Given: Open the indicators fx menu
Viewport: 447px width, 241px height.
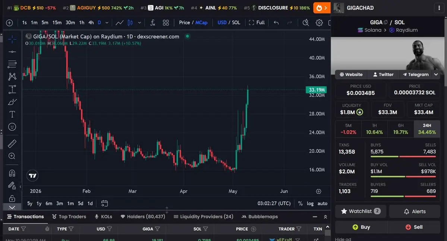Looking at the screenshot, I should point(152,22).
